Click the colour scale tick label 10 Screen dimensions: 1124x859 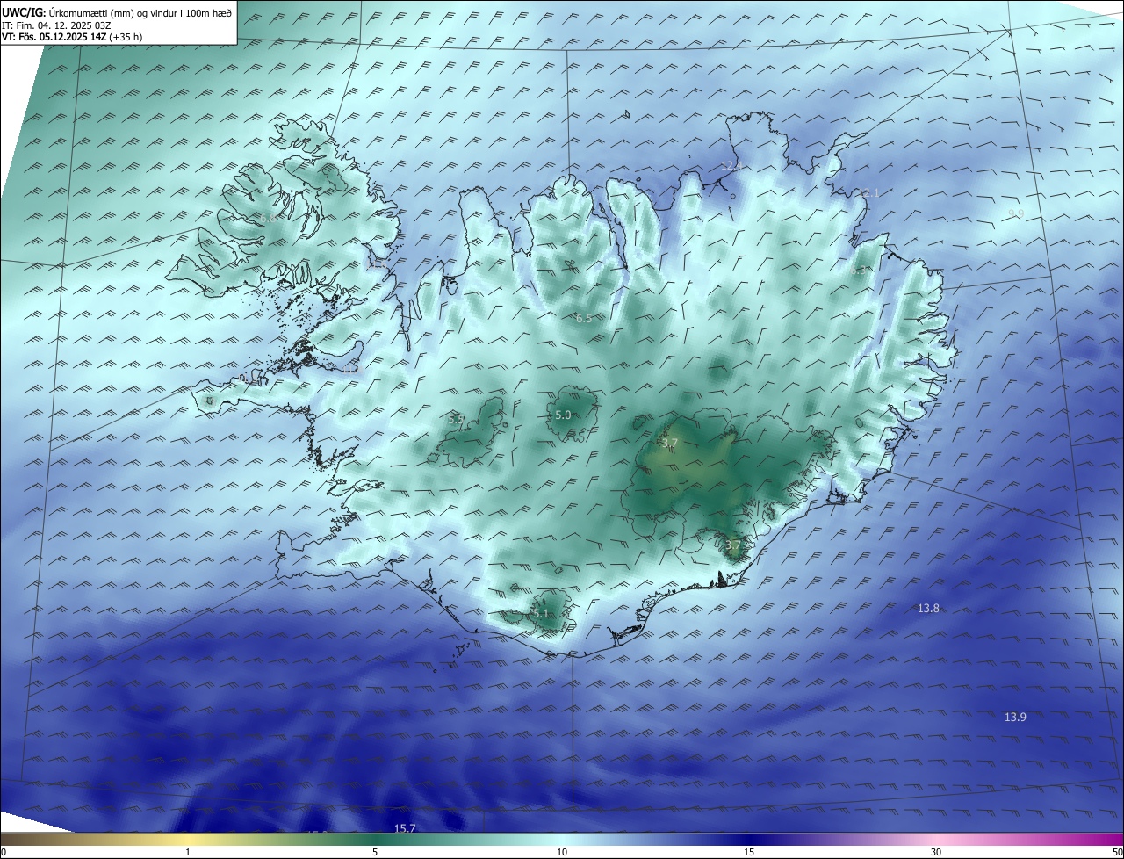point(562,852)
